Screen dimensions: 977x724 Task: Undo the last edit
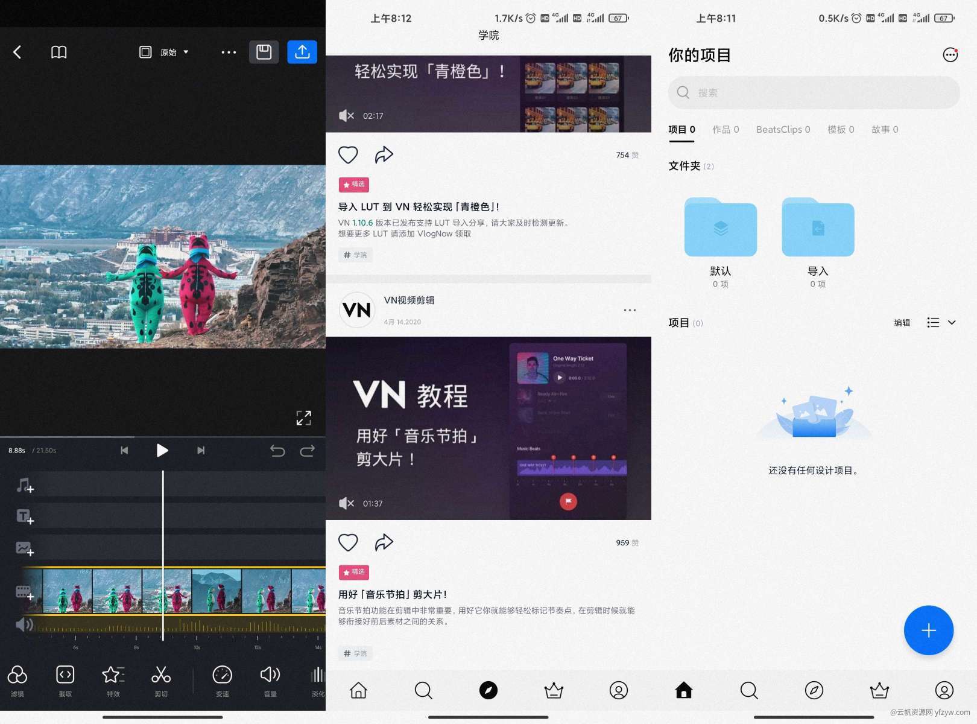(x=277, y=450)
